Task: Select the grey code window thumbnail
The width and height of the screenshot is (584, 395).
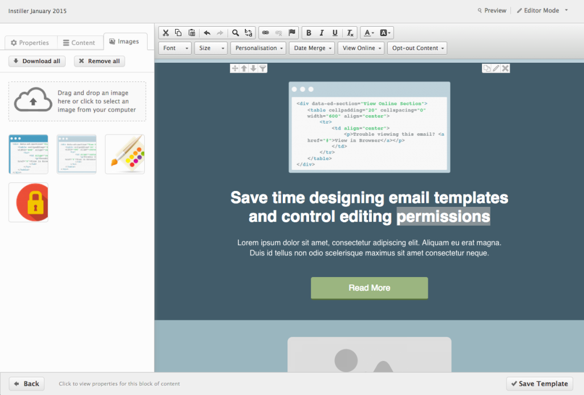Action: tap(76, 154)
